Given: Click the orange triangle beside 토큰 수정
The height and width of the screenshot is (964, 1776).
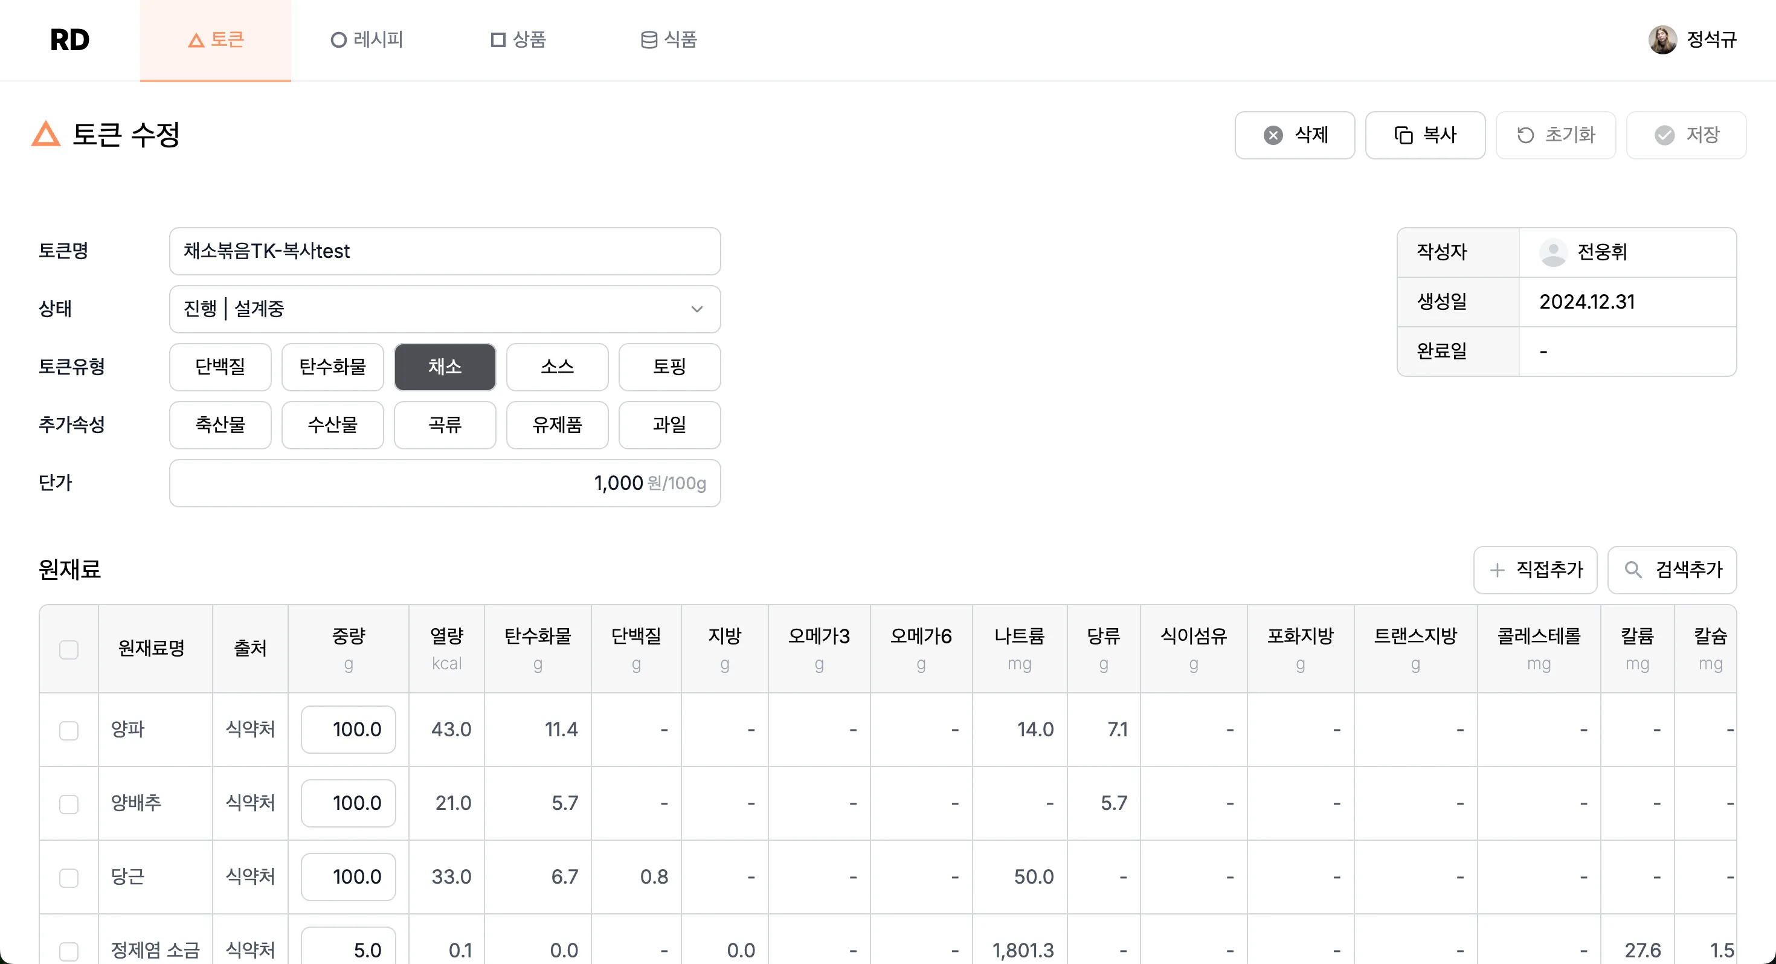Looking at the screenshot, I should click(x=45, y=133).
